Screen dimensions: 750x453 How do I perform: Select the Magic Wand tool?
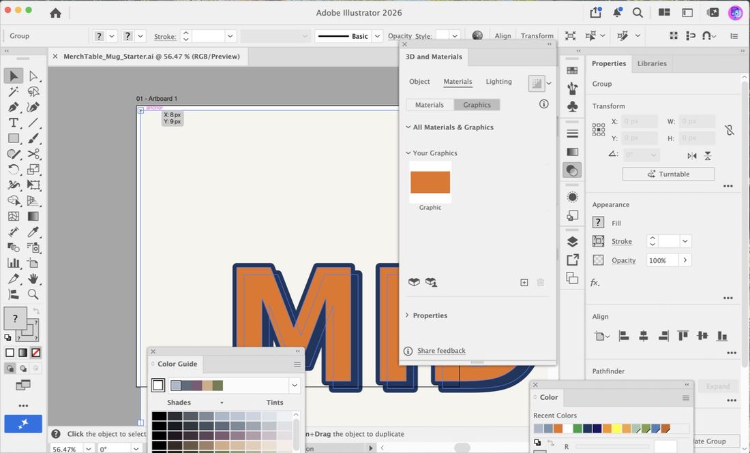pyautogui.click(x=14, y=91)
